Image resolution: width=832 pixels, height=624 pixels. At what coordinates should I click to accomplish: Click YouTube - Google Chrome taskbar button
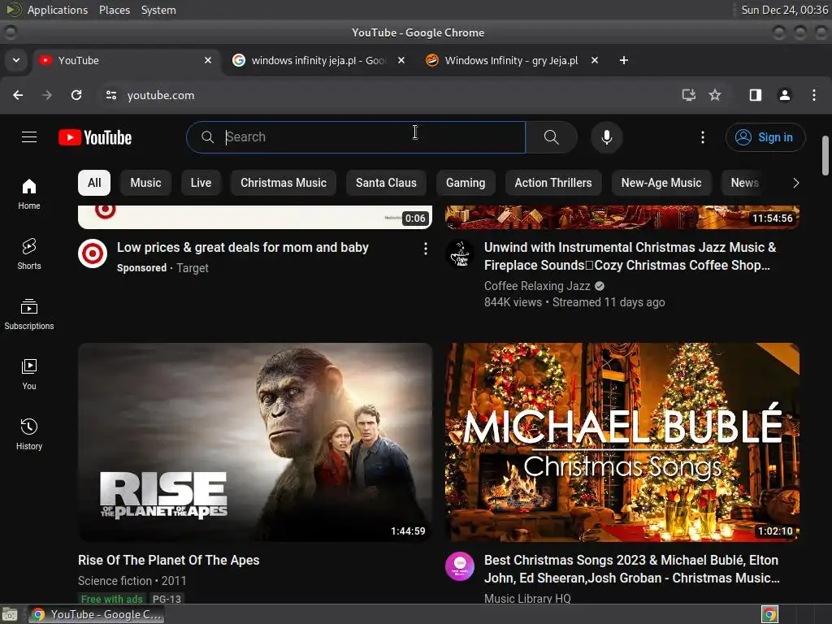(96, 614)
